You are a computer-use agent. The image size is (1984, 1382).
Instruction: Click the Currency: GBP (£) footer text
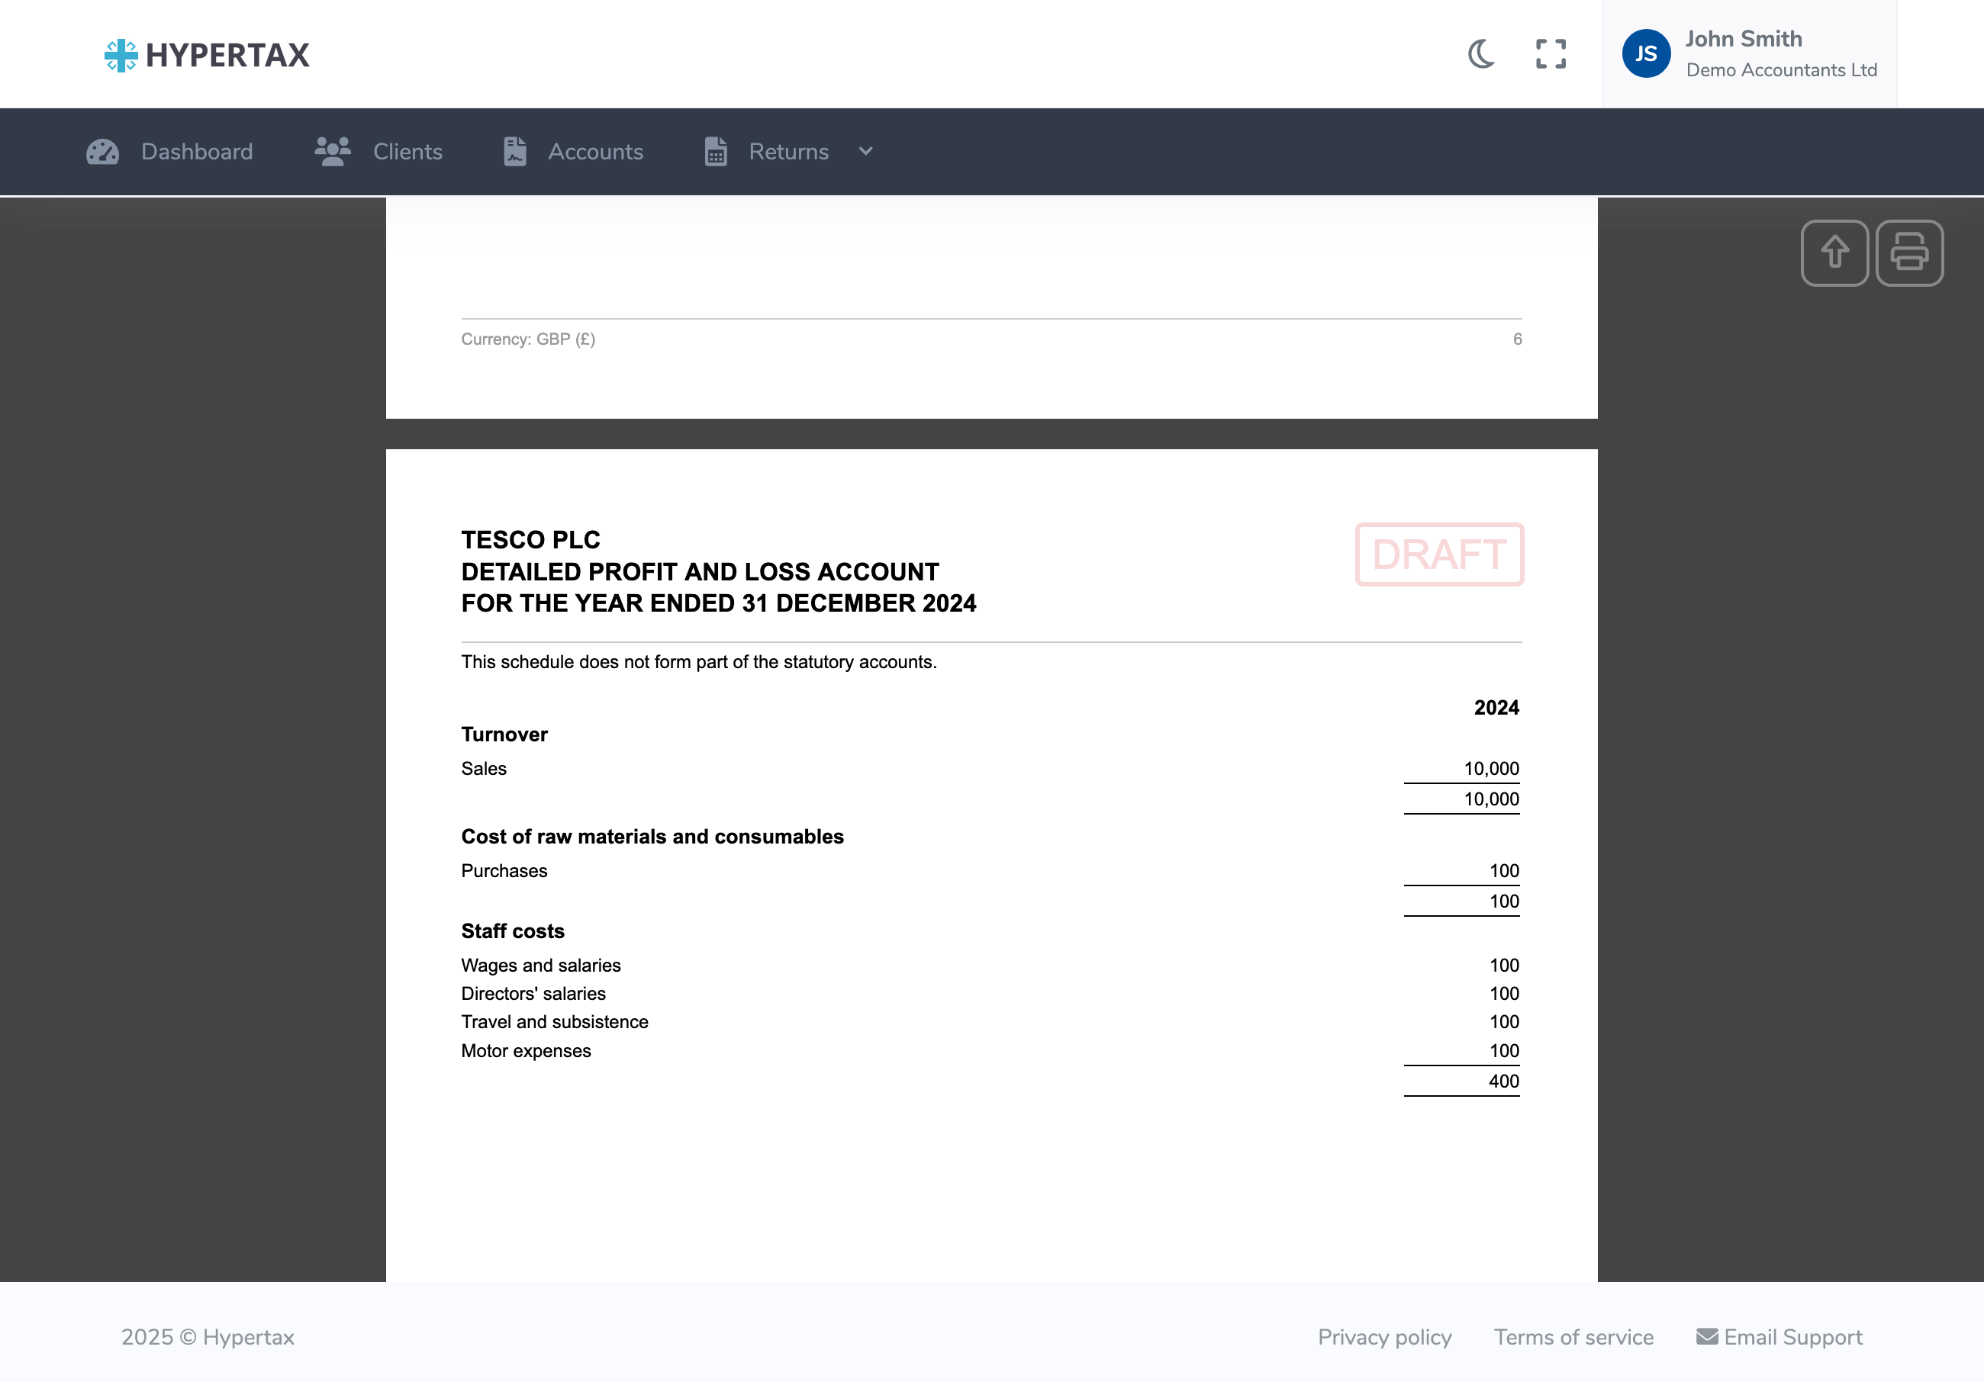point(528,339)
